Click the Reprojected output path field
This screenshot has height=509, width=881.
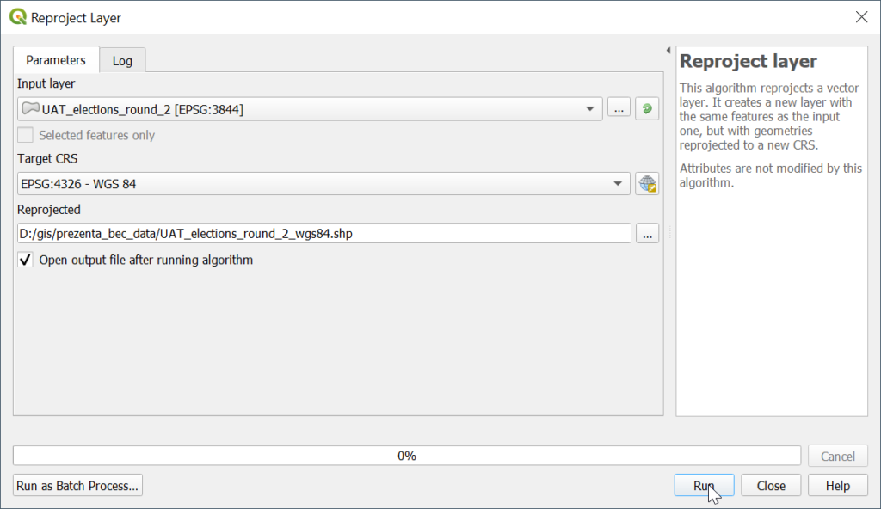tap(324, 234)
